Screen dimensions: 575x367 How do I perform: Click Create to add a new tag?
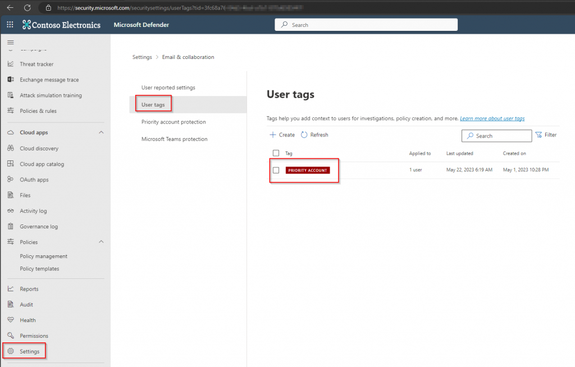coord(282,135)
